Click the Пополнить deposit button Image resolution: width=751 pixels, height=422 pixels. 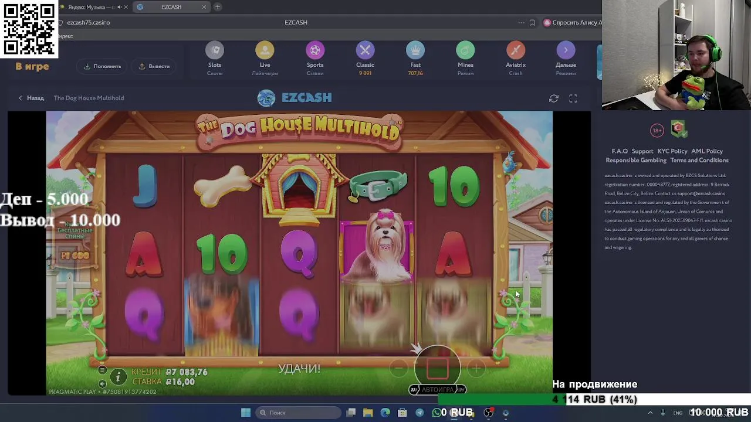click(x=103, y=66)
